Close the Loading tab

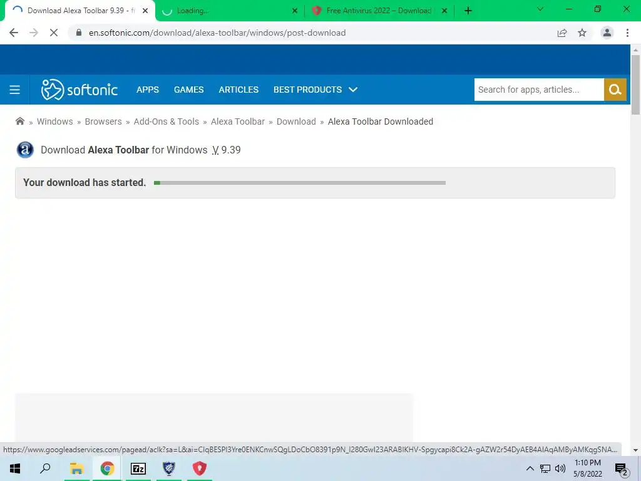pyautogui.click(x=295, y=11)
